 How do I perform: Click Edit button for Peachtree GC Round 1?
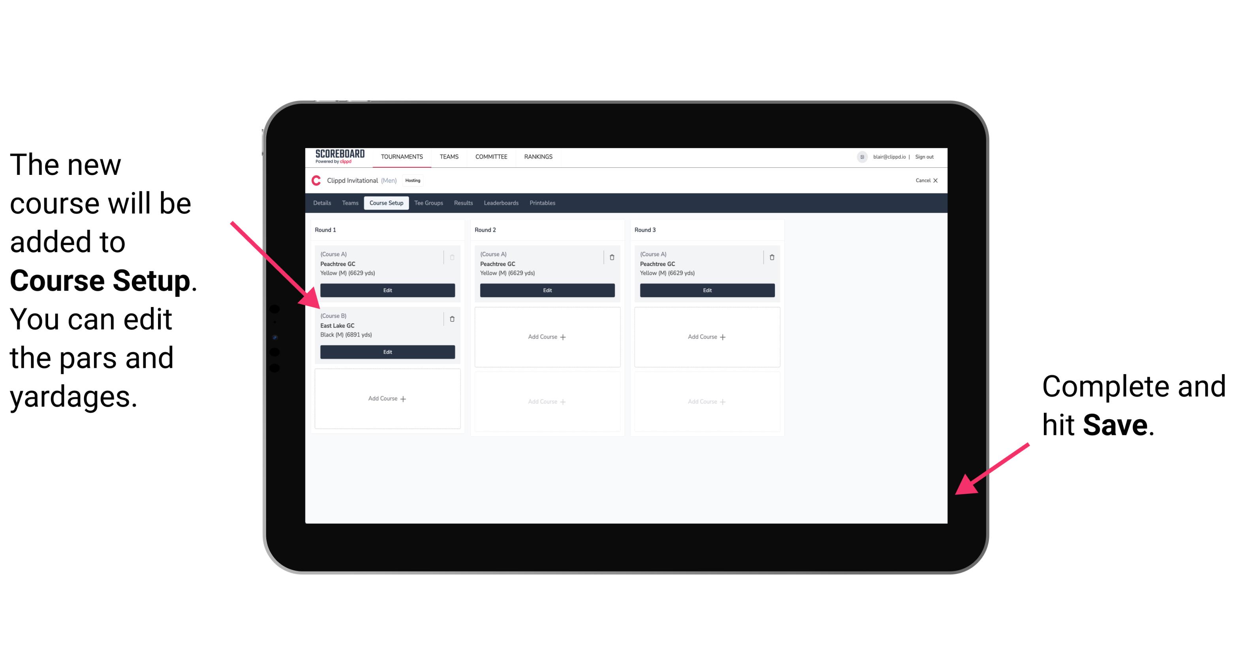[x=387, y=289]
